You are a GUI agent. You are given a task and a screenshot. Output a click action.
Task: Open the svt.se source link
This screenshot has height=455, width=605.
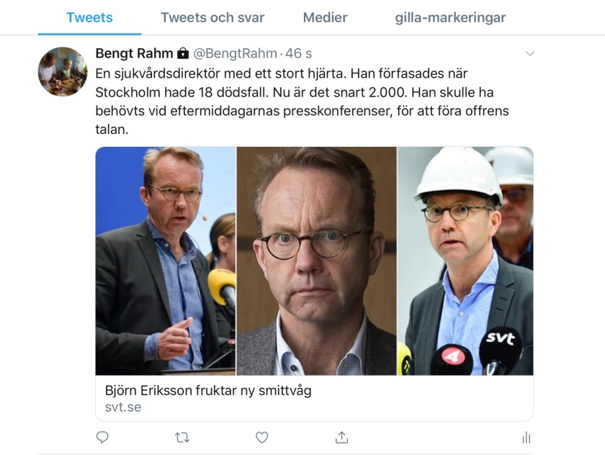pos(118,407)
